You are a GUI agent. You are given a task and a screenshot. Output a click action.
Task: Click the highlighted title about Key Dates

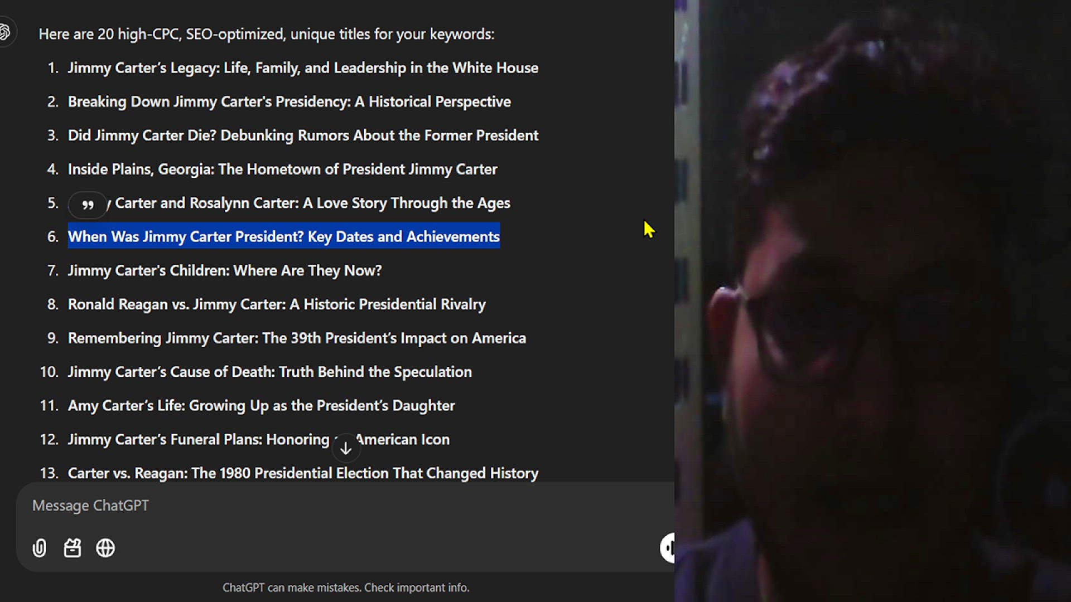283,236
